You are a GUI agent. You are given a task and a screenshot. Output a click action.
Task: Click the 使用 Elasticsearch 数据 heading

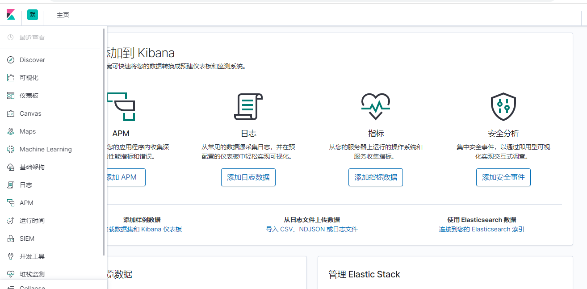pos(482,220)
